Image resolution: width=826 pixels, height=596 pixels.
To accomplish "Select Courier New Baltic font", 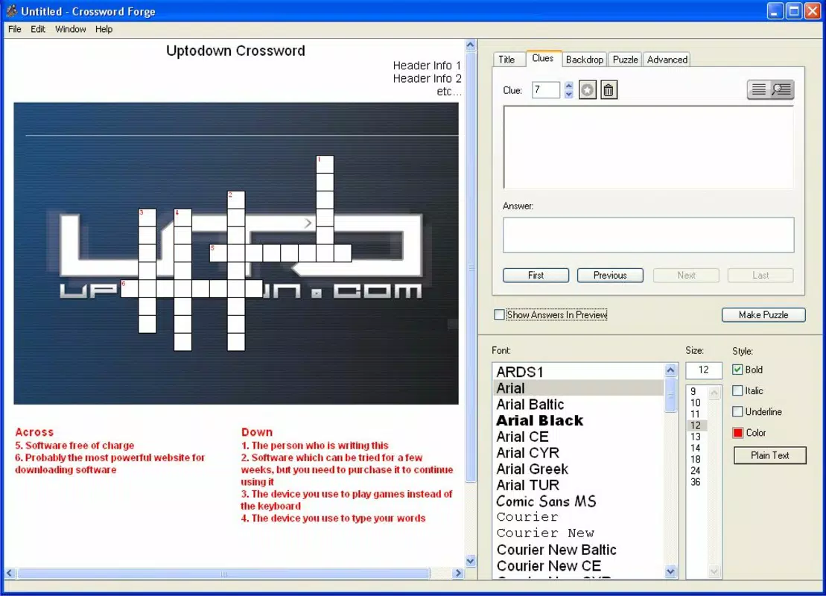I will (x=579, y=550).
